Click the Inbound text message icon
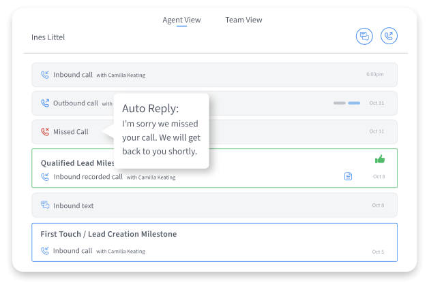This screenshot has height=287, width=429. (x=45, y=205)
